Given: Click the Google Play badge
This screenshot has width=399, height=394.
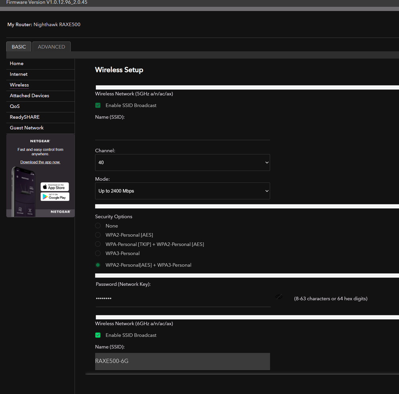Looking at the screenshot, I should [55, 197].
